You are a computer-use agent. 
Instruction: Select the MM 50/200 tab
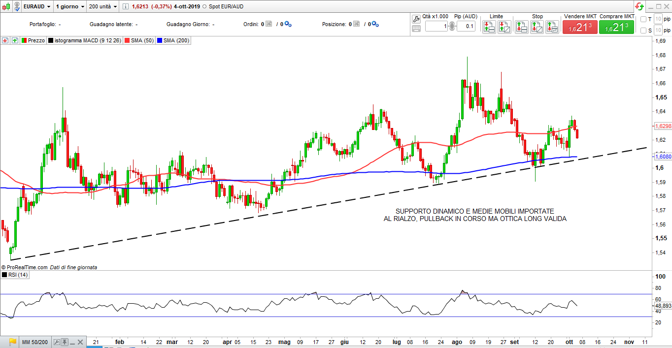click(34, 342)
